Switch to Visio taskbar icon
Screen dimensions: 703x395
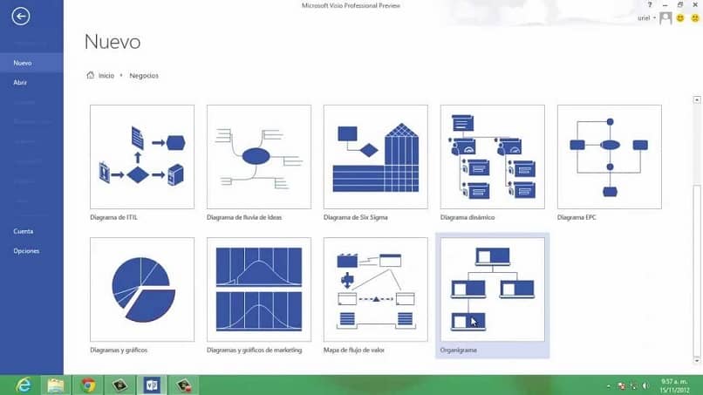152,385
